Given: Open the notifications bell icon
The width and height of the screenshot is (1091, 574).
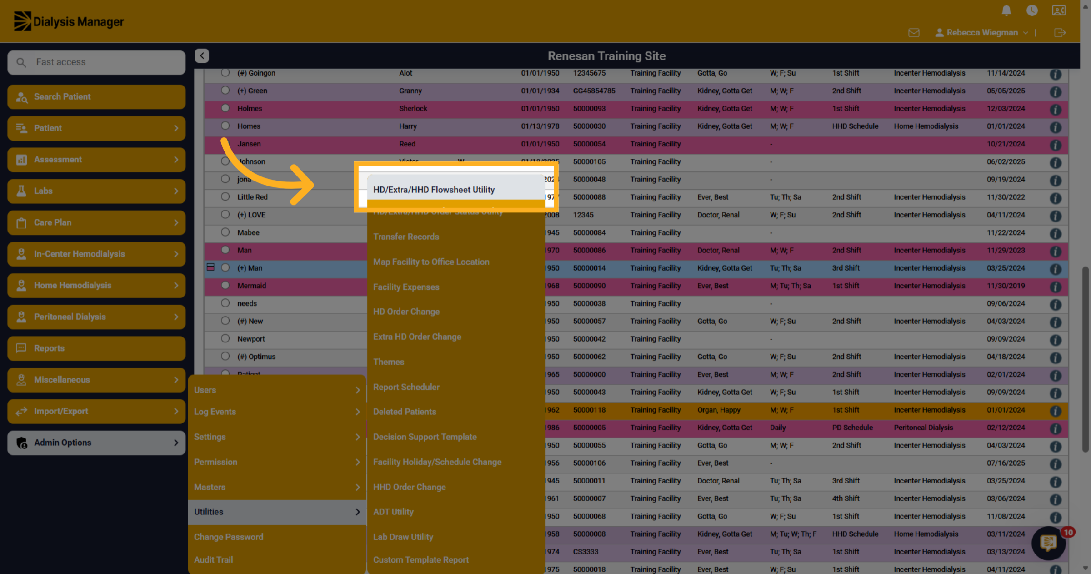Looking at the screenshot, I should pos(1006,10).
